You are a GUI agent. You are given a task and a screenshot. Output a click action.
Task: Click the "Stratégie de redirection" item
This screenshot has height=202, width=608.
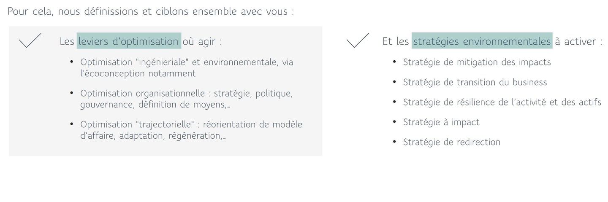click(451, 142)
